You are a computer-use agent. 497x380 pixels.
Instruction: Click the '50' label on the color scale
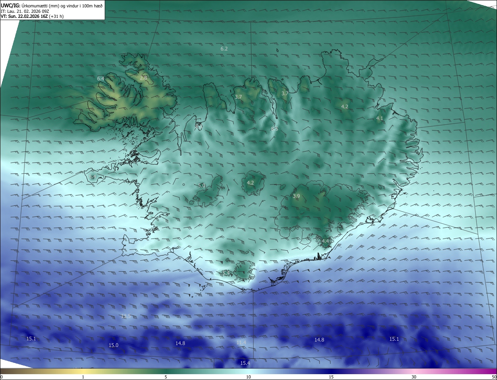click(494, 377)
